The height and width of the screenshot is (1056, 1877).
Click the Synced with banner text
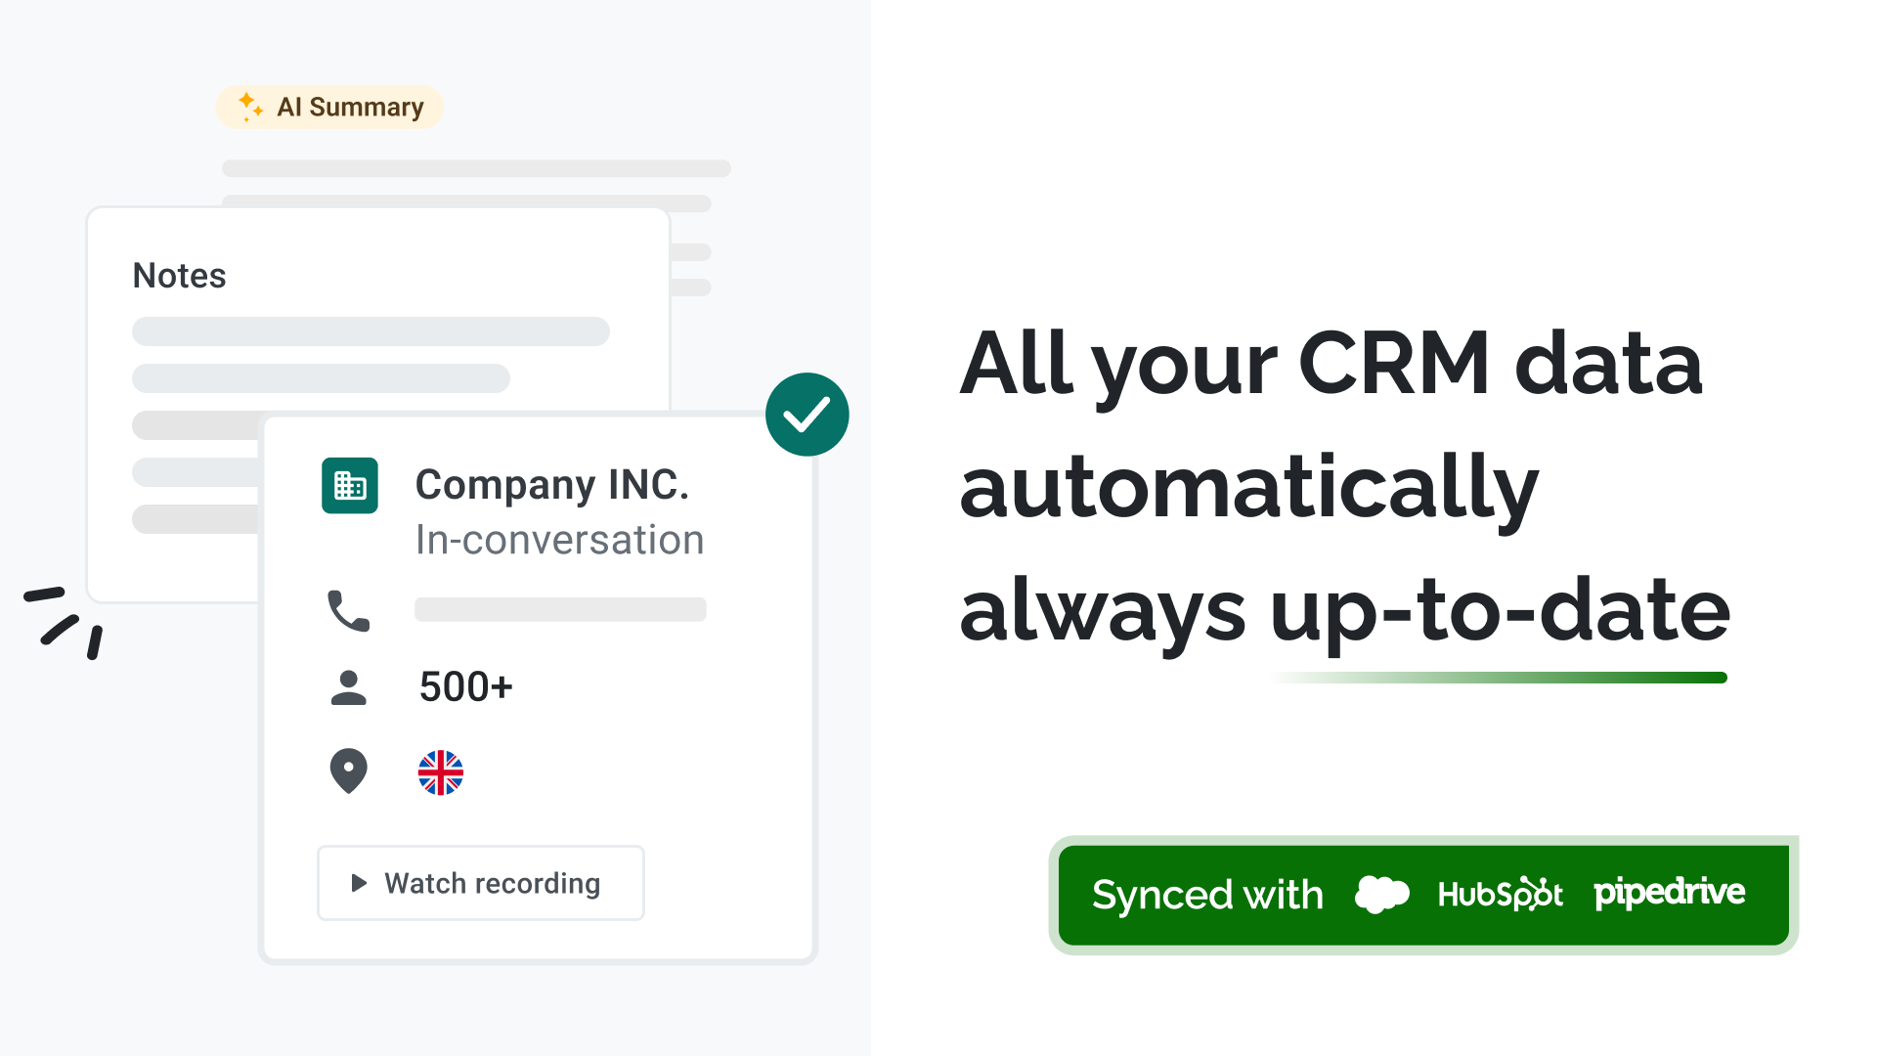tap(1207, 895)
